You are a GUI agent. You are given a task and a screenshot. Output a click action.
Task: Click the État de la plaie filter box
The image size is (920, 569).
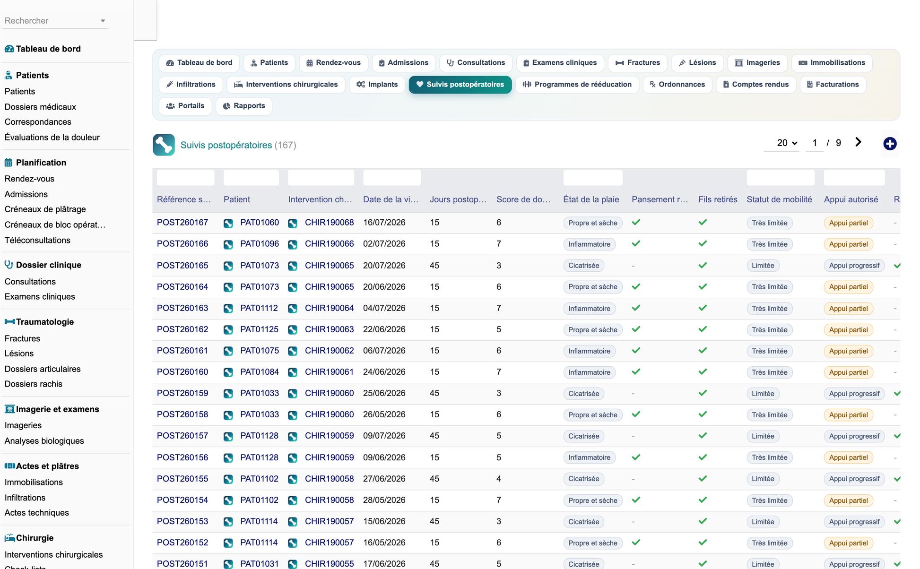(593, 178)
